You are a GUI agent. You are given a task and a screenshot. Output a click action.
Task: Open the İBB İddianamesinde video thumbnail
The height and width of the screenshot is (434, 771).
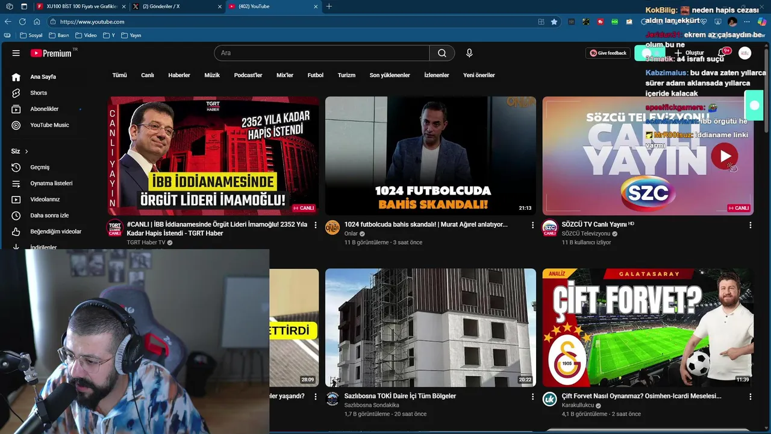point(213,156)
